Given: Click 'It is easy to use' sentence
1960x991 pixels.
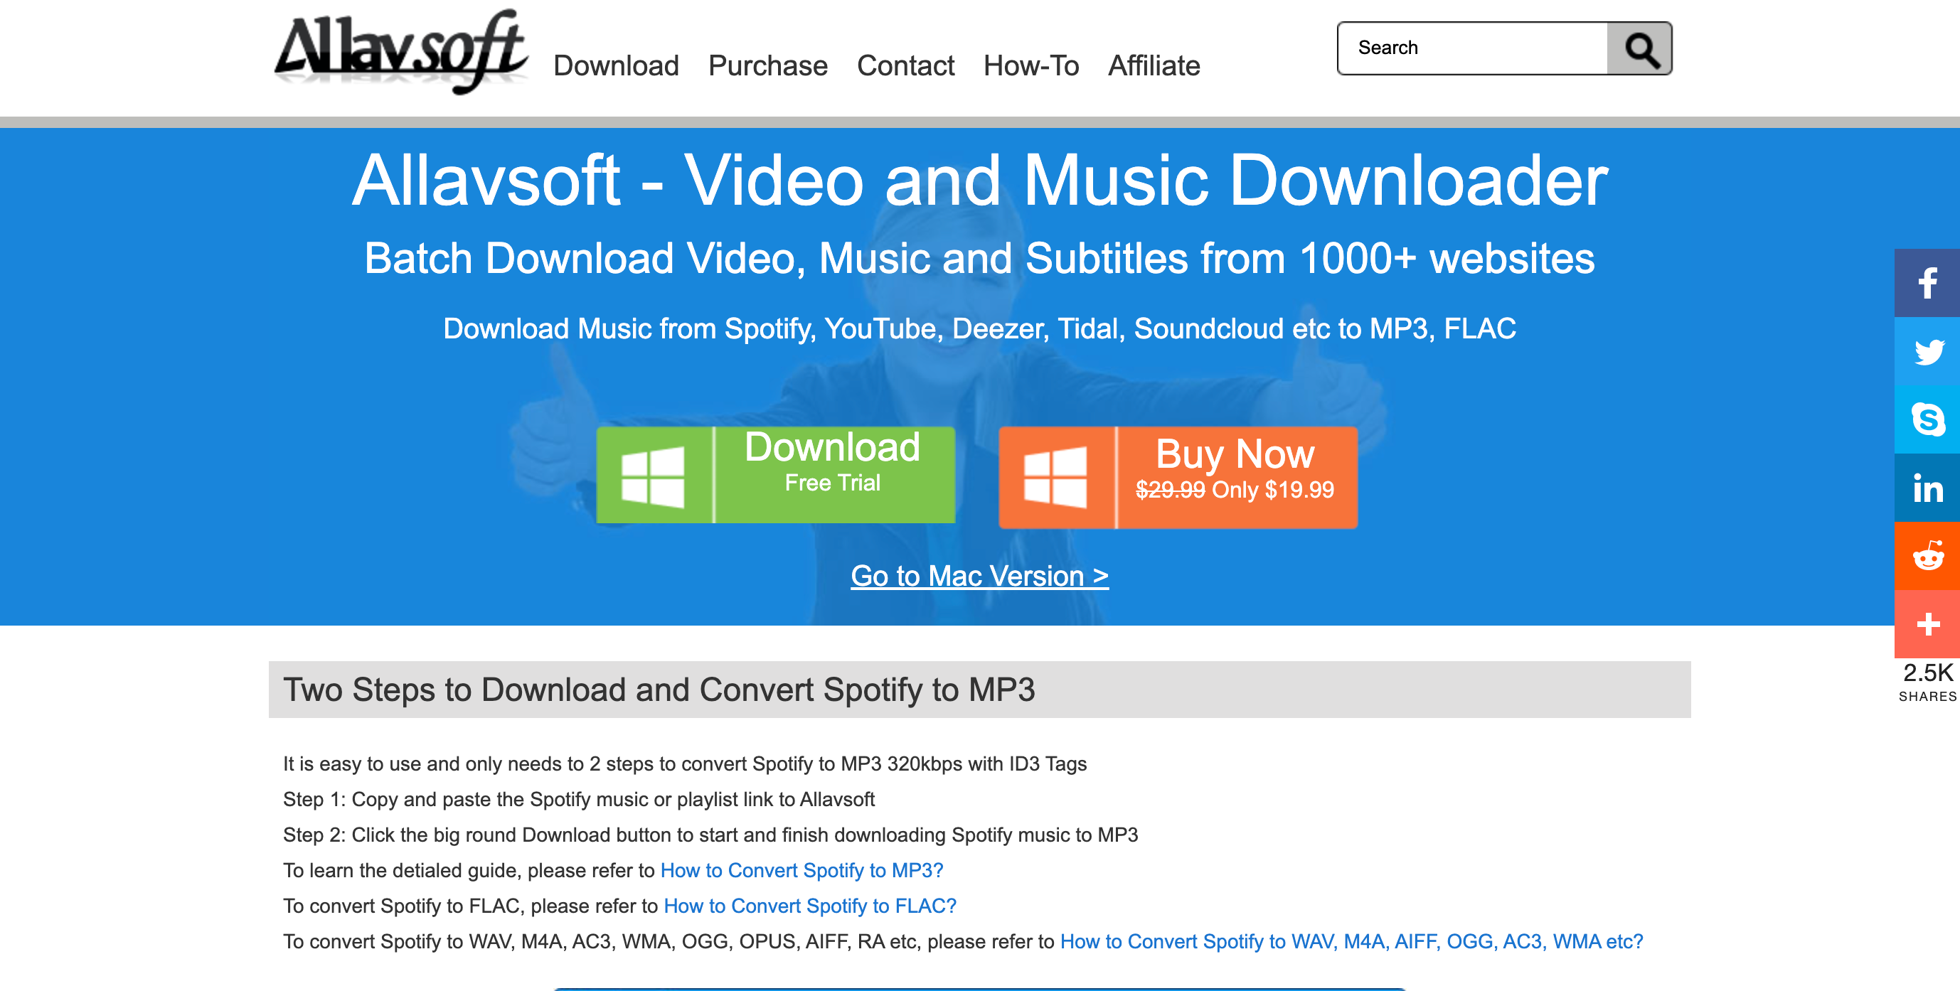Looking at the screenshot, I should pos(685,764).
